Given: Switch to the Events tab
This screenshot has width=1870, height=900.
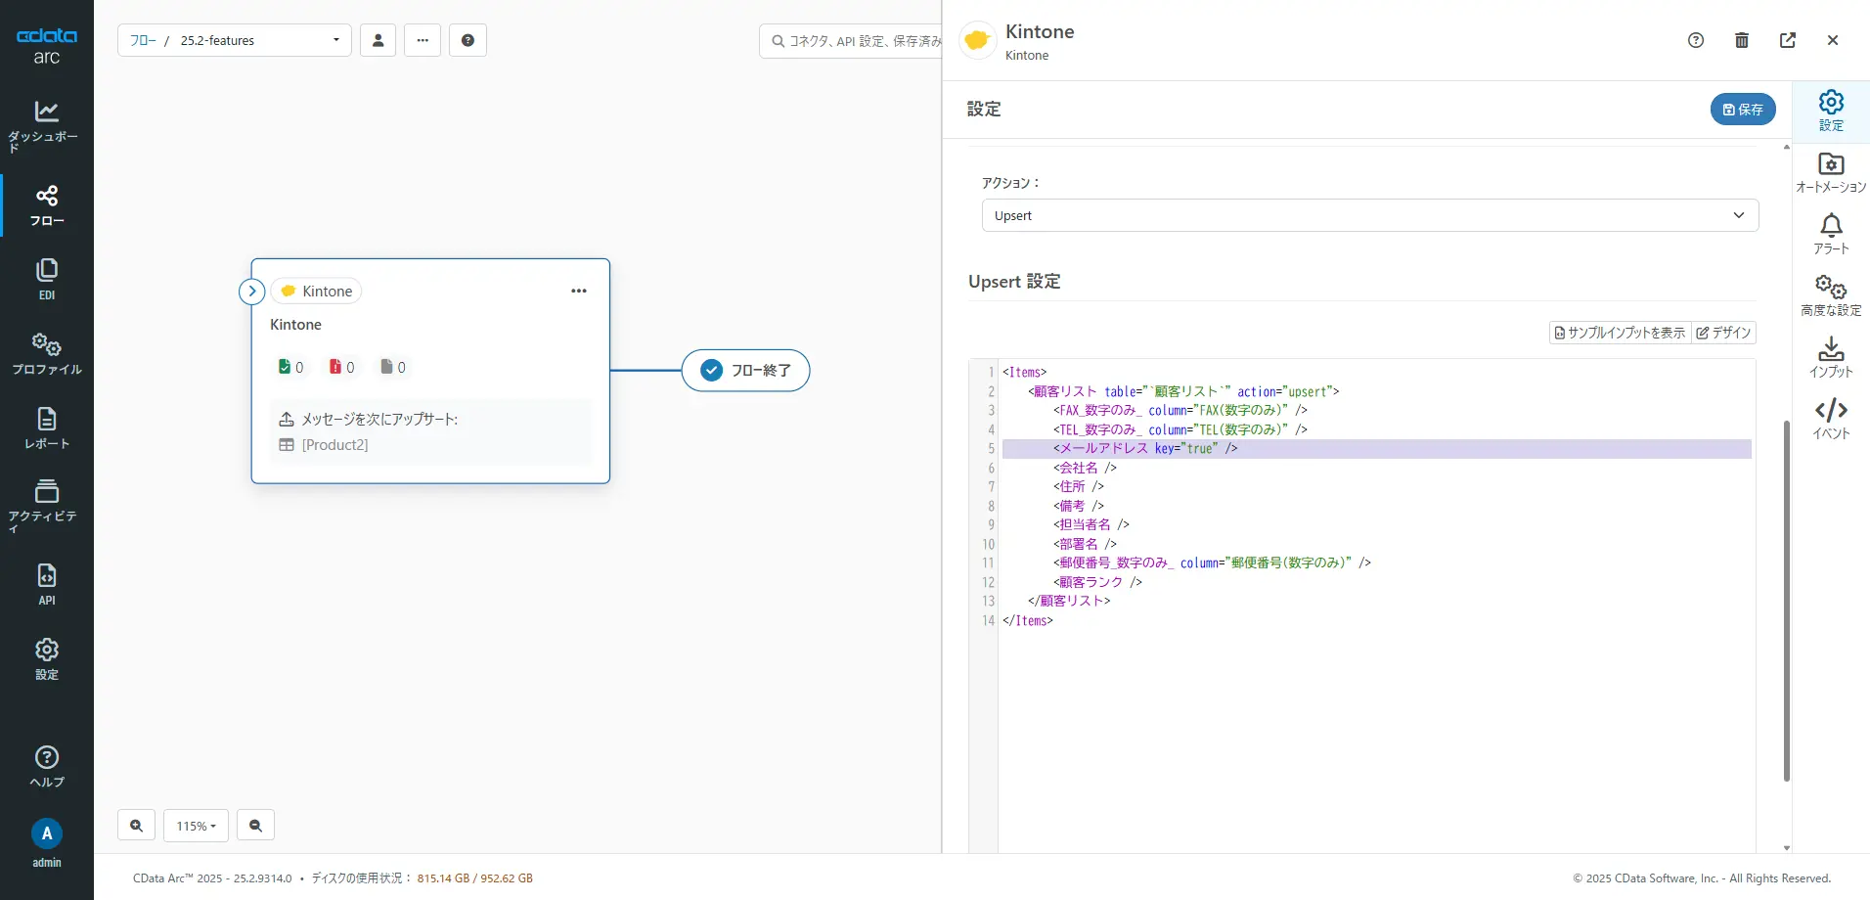Looking at the screenshot, I should click(1830, 419).
